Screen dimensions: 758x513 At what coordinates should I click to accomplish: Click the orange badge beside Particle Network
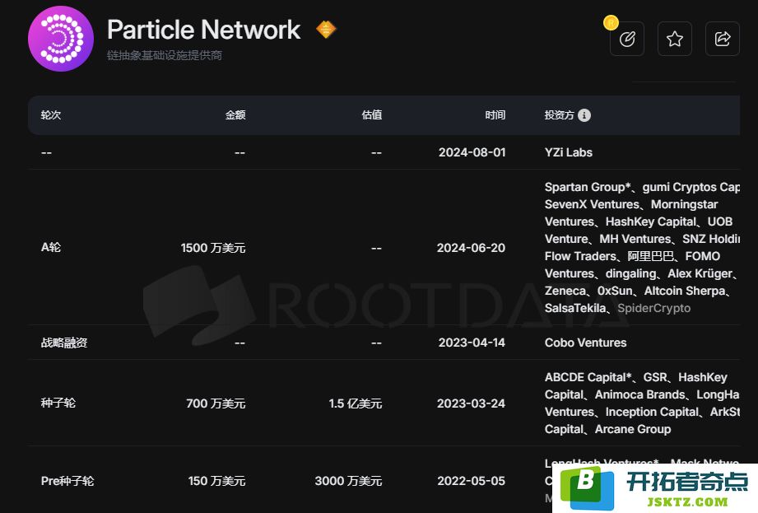(x=326, y=30)
